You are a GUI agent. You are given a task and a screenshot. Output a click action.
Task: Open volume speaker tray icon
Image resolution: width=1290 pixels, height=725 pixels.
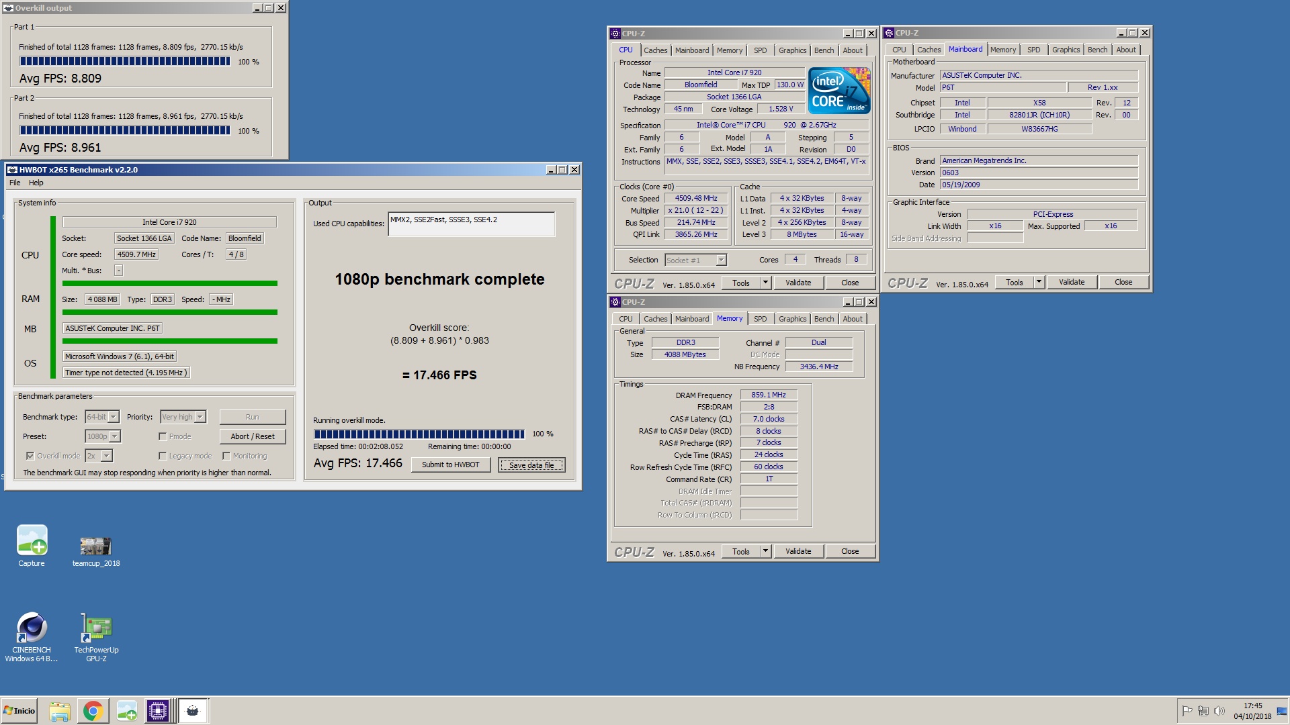coord(1219,711)
